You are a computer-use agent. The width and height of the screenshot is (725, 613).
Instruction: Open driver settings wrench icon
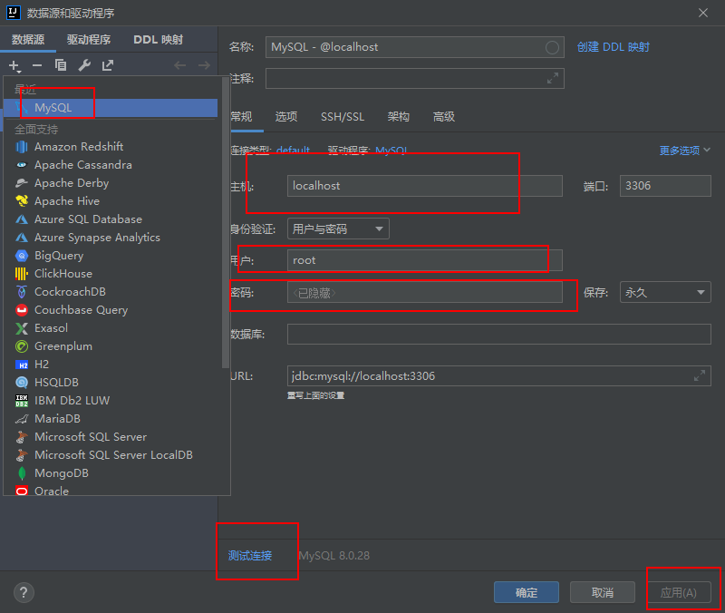click(84, 65)
